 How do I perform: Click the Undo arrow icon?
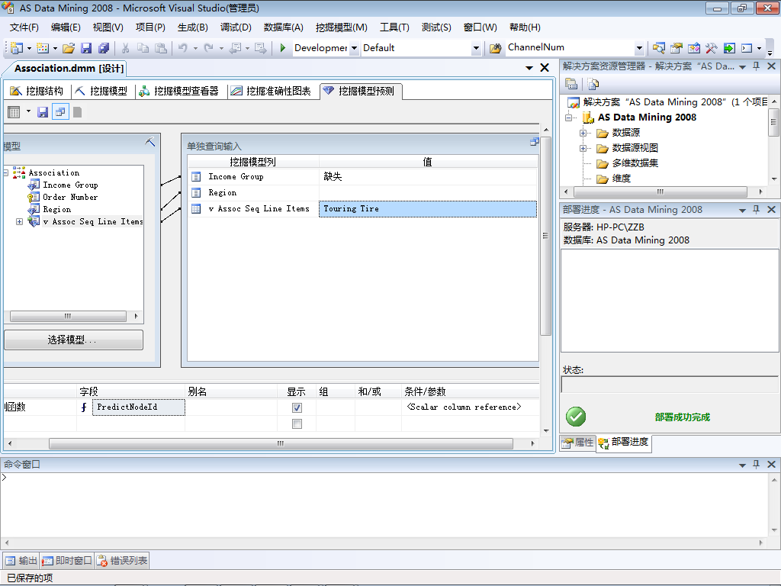183,48
